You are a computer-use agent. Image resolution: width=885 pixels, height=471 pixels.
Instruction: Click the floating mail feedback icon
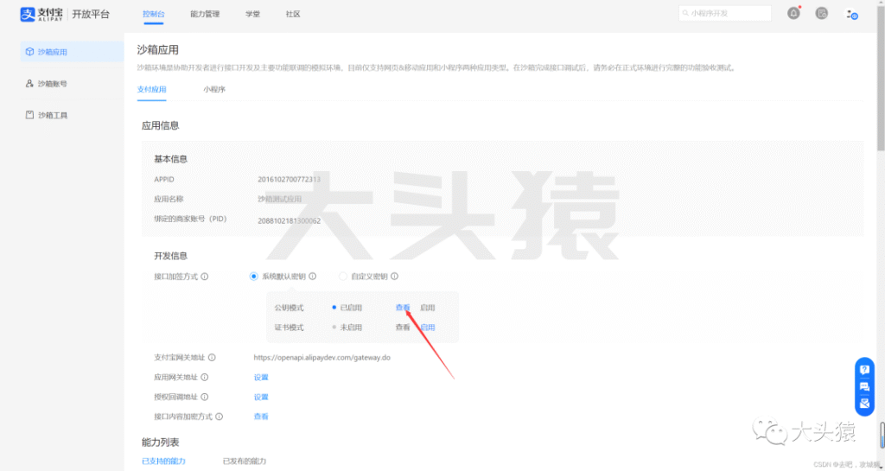[864, 404]
